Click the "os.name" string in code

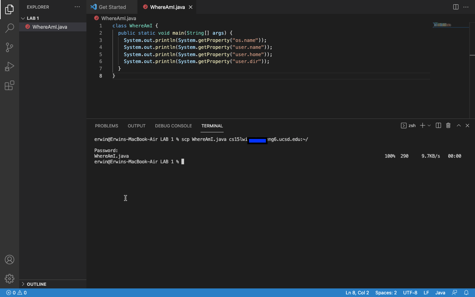[x=245, y=40]
